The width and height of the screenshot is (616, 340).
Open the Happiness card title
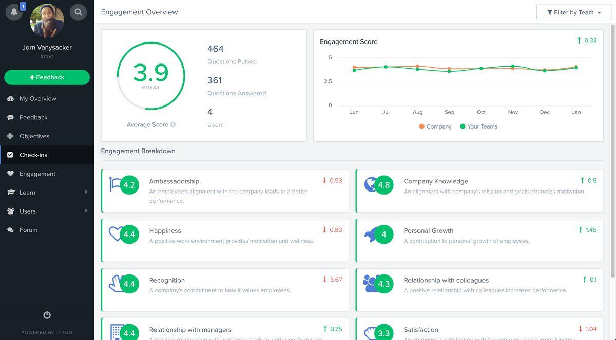tap(165, 231)
